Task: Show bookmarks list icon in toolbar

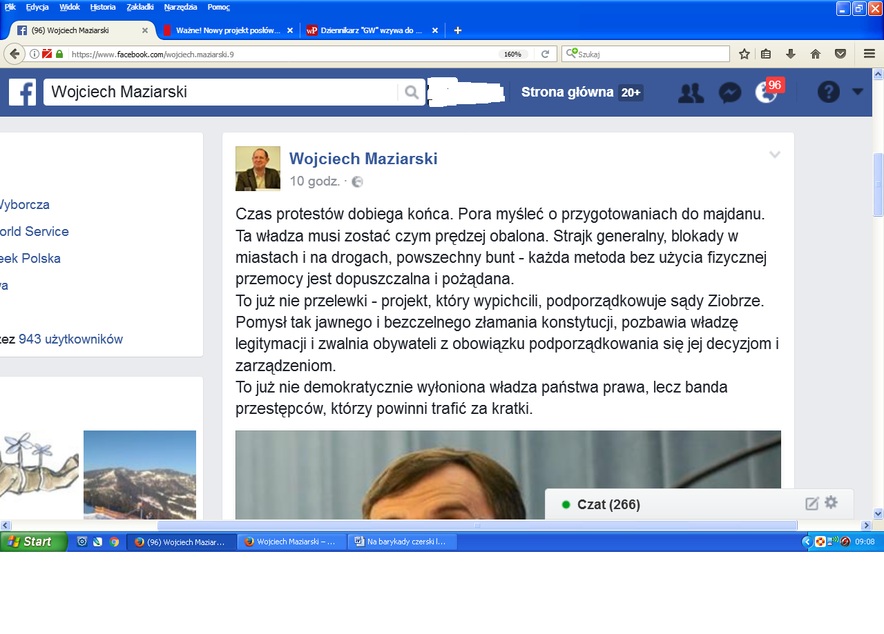Action: (x=766, y=54)
